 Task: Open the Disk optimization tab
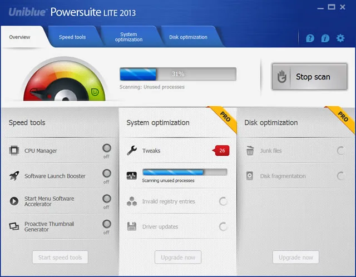point(188,37)
